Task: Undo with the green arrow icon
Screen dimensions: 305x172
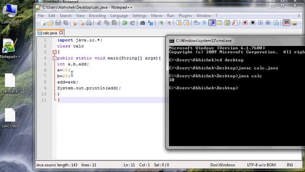Action: pos(124,23)
